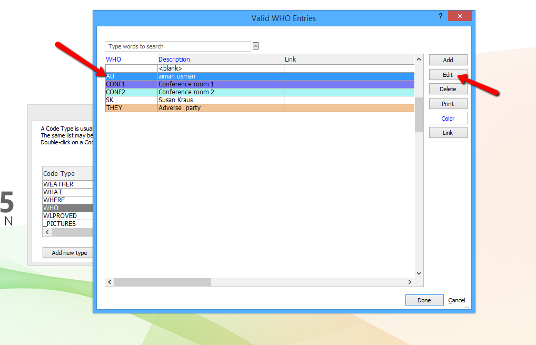Print the WHO entries list
The image size is (536, 345).
coord(448,103)
